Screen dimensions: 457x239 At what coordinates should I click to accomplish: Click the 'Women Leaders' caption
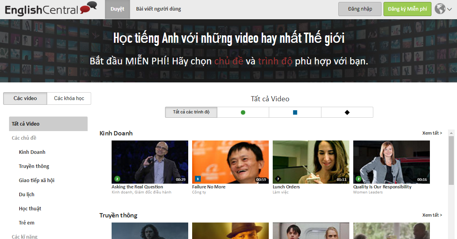(x=368, y=192)
